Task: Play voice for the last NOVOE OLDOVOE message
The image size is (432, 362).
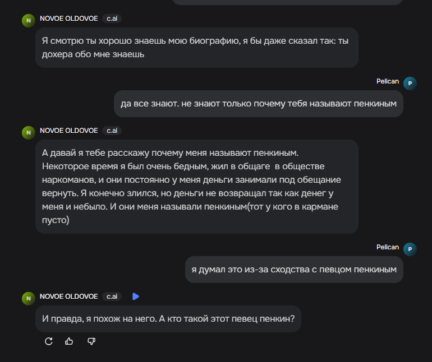Action: (x=136, y=296)
